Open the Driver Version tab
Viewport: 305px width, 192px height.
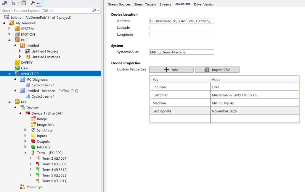(204, 4)
